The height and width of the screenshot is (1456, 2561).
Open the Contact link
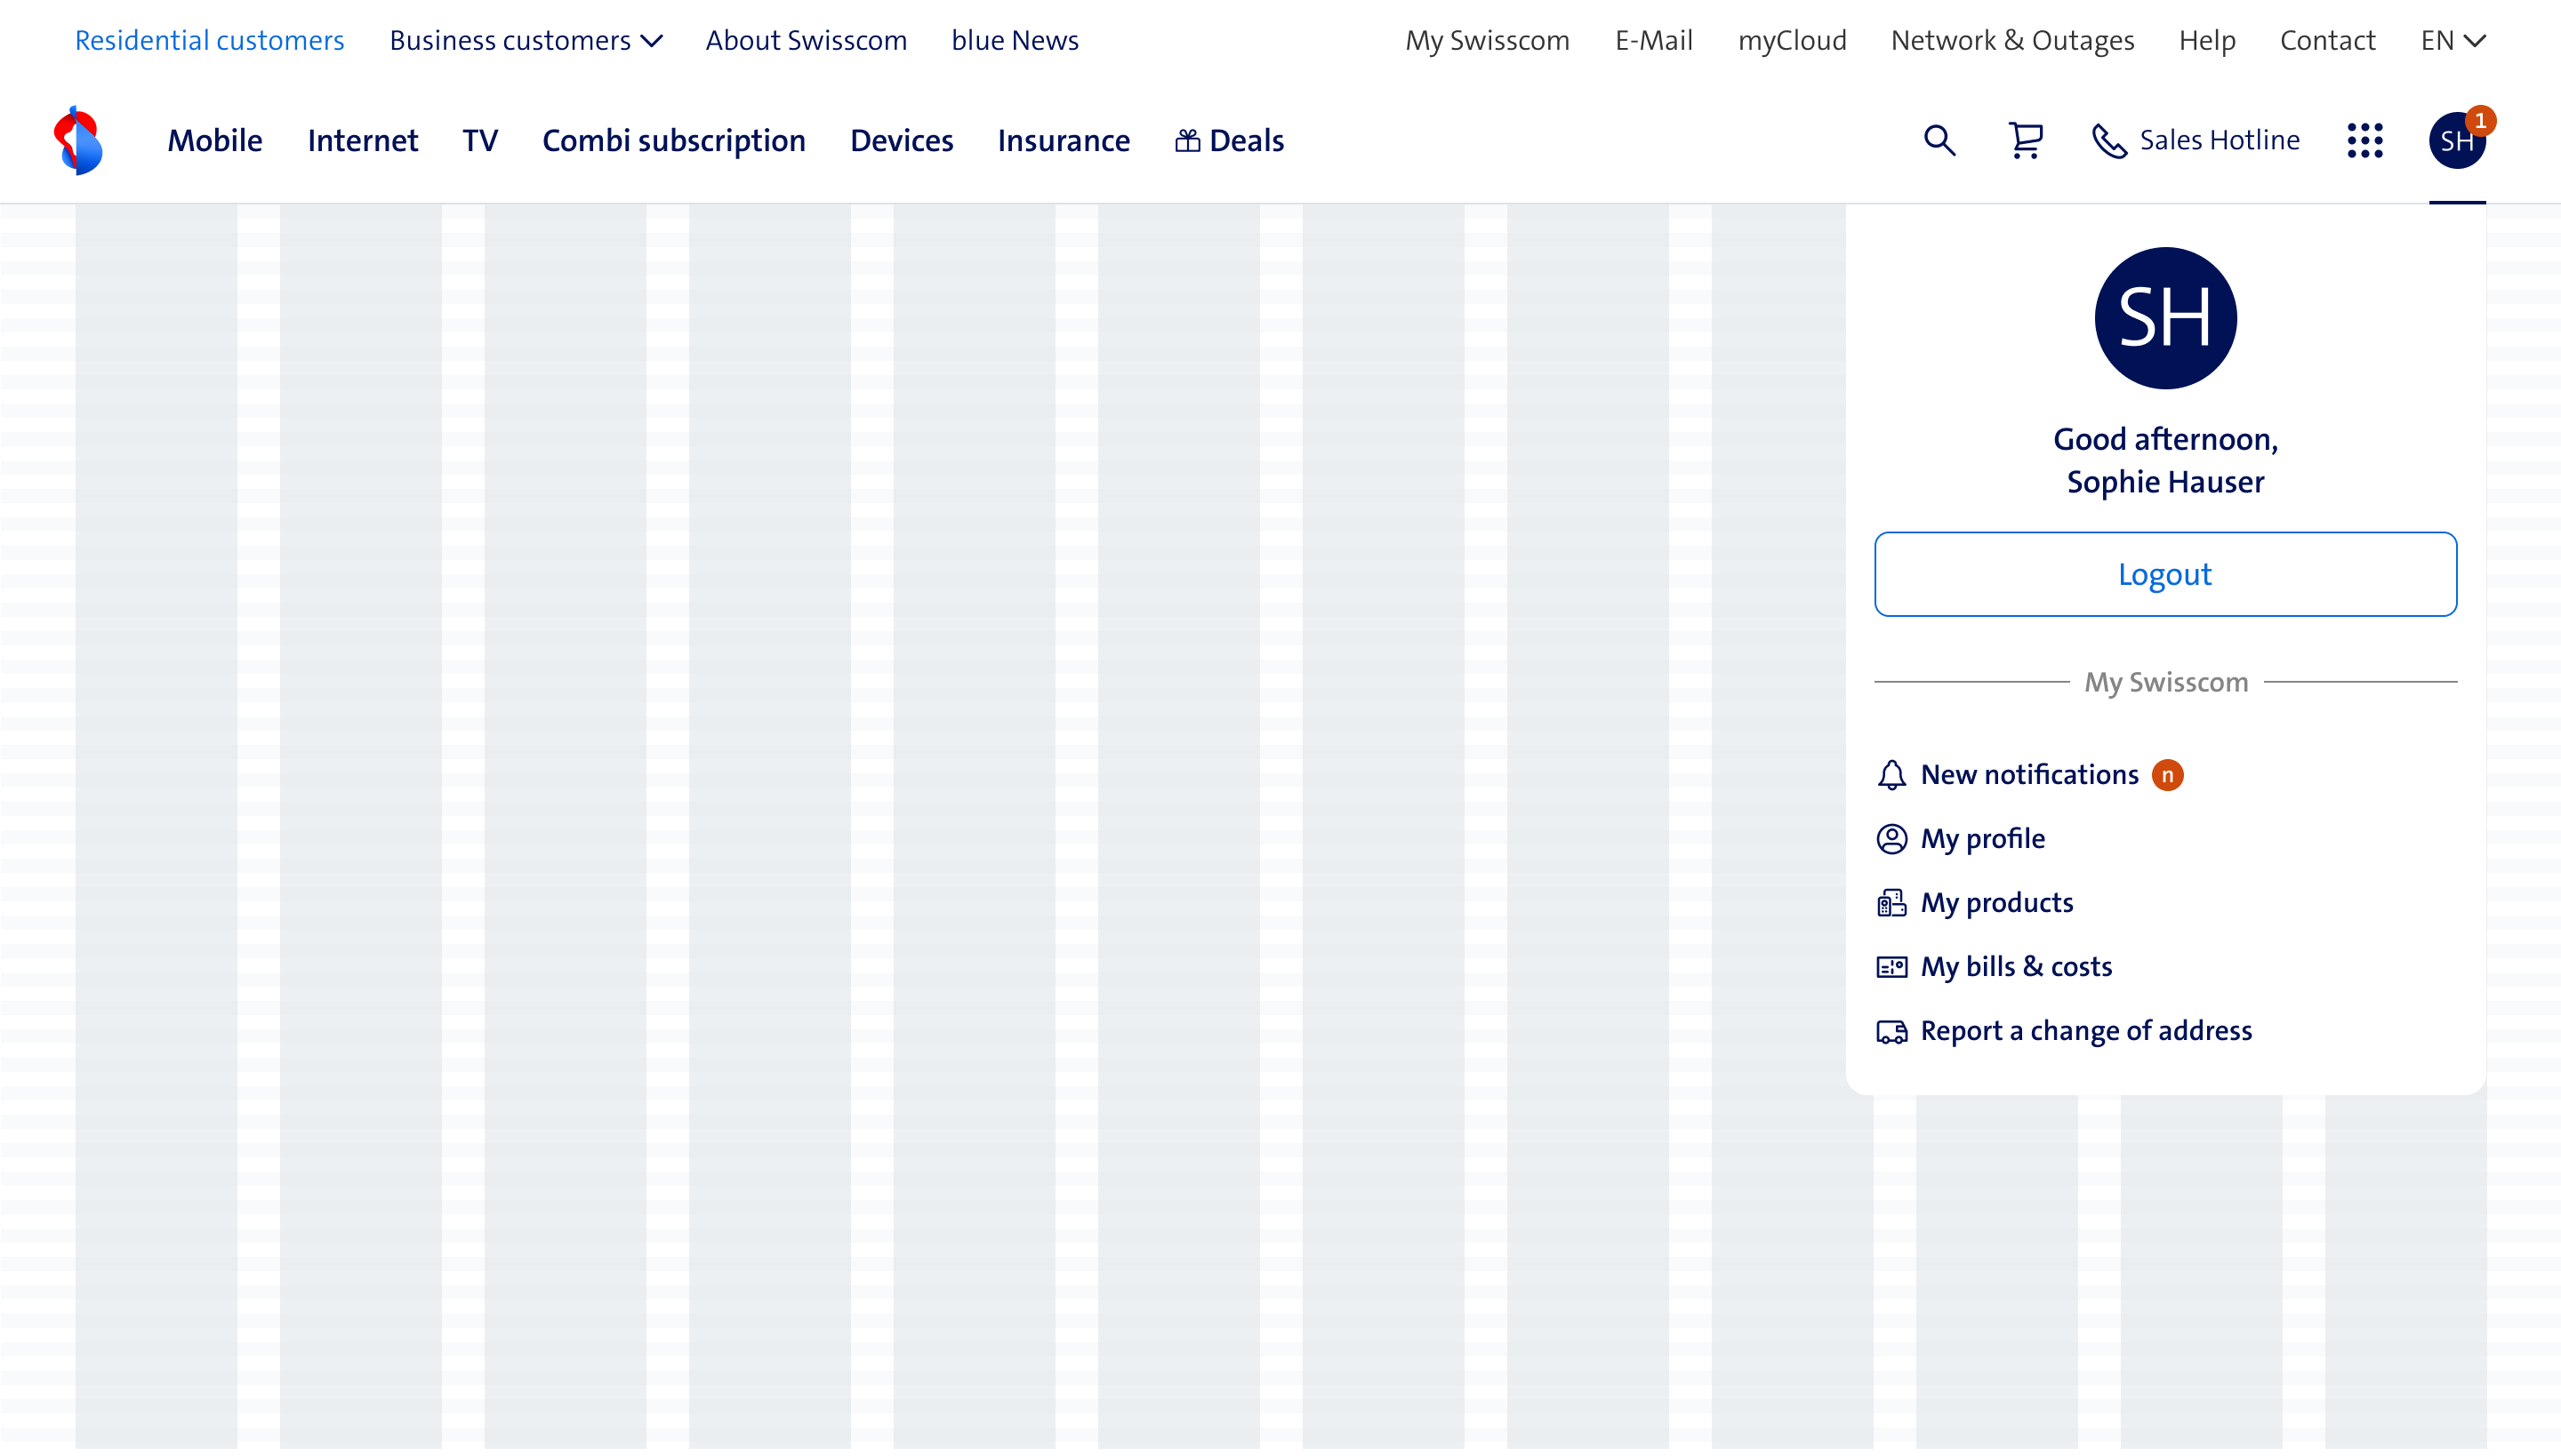(2327, 40)
